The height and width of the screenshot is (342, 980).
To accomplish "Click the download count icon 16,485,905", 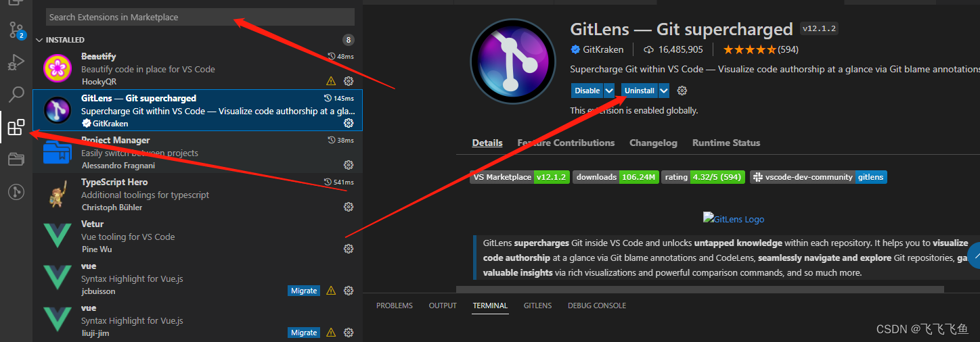I will (648, 49).
